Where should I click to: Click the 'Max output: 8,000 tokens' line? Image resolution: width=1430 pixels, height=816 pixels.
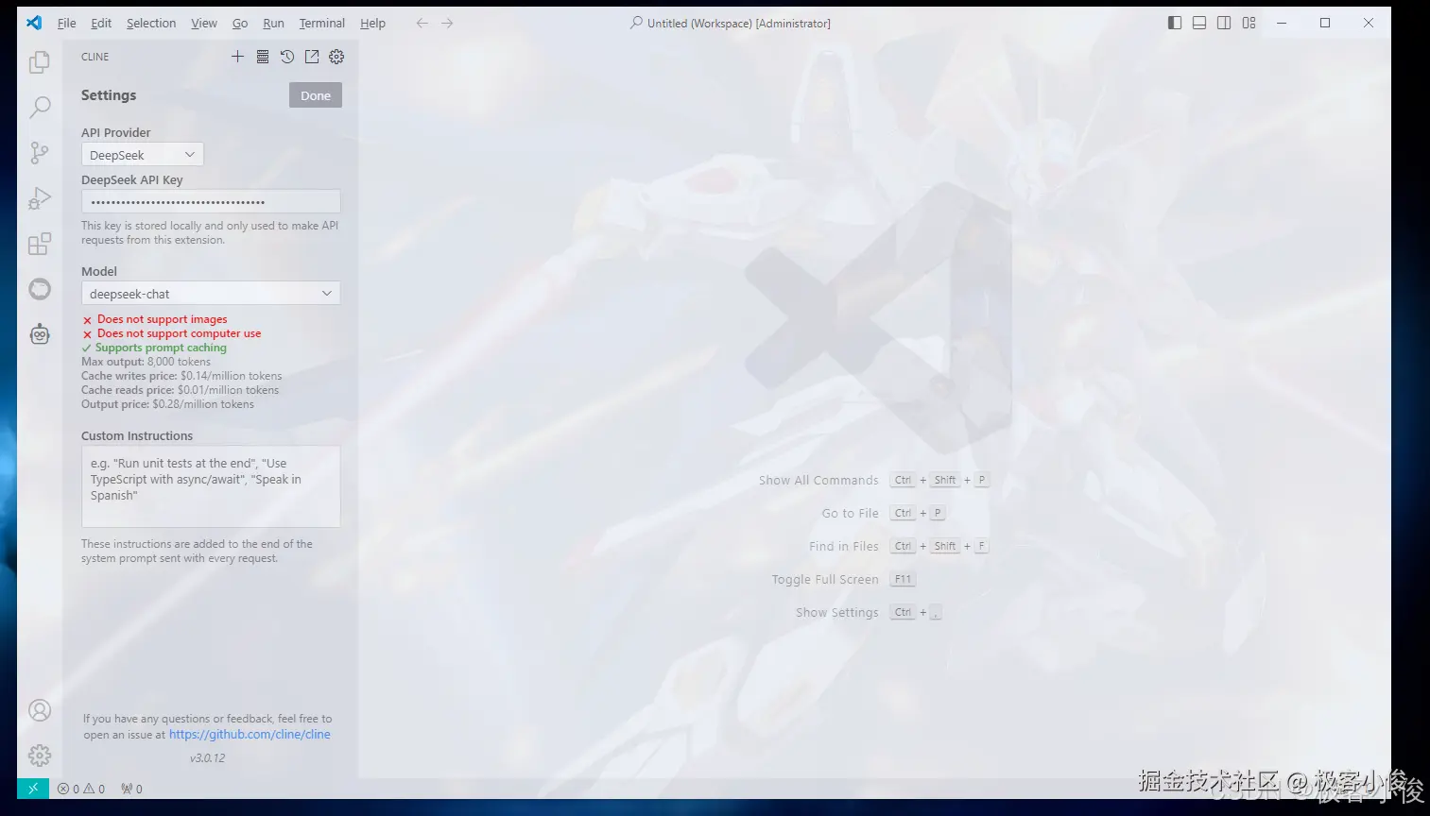point(146,362)
